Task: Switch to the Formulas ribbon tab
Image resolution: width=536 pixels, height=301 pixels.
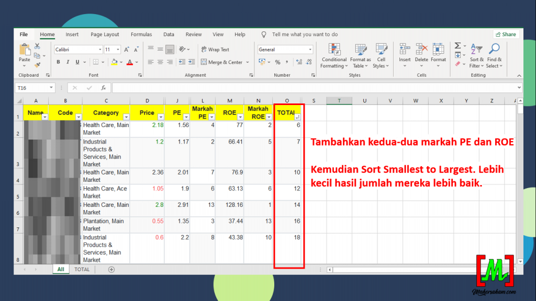Action: pos(141,34)
